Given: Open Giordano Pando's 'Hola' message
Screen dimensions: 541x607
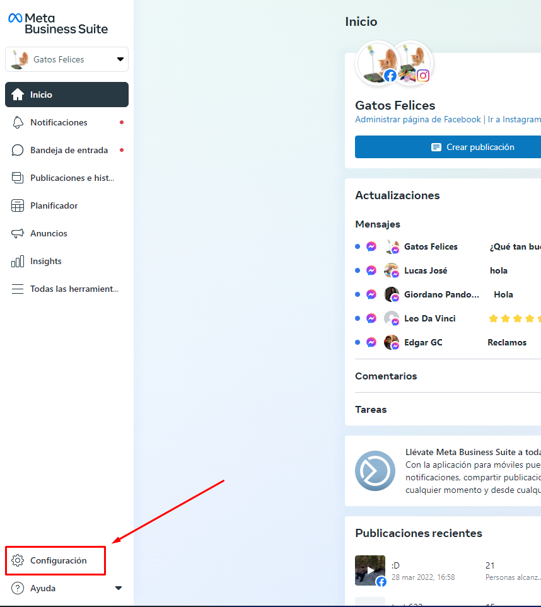Looking at the screenshot, I should point(448,294).
